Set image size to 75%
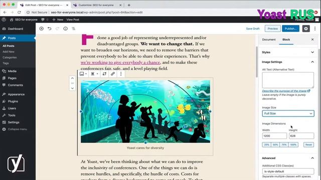Image resolution: width=321 pixels, height=180 pixels. tap(284, 144)
